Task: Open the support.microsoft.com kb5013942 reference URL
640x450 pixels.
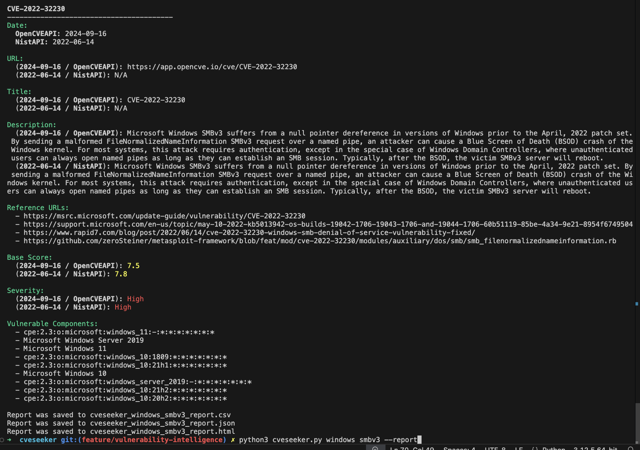Action: point(328,224)
